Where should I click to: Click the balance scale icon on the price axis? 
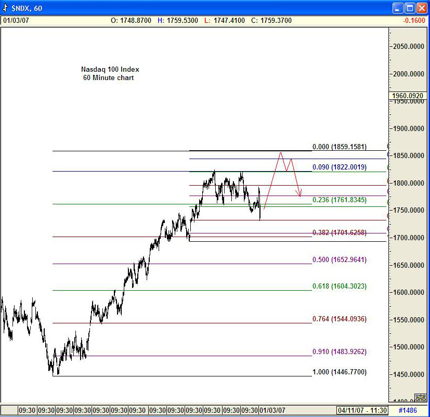click(x=419, y=398)
